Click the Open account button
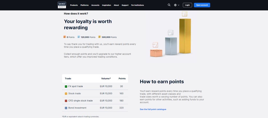The width and height of the screenshot is (268, 118). pos(202,5)
